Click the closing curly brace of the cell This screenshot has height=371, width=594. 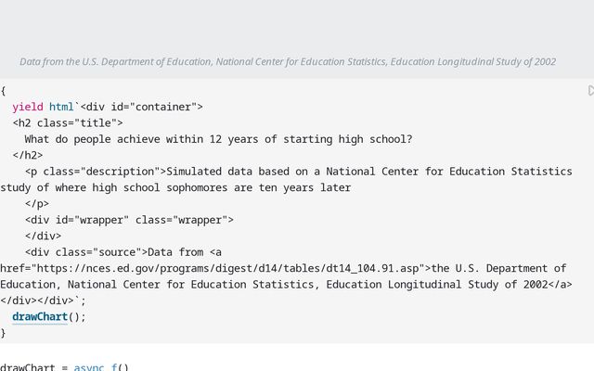[x=3, y=333]
